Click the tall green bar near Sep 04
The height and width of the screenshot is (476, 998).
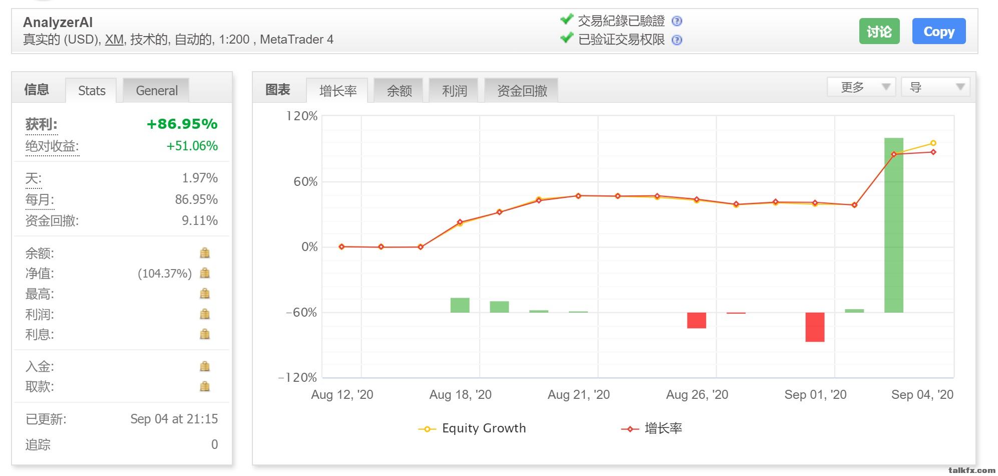(894, 225)
